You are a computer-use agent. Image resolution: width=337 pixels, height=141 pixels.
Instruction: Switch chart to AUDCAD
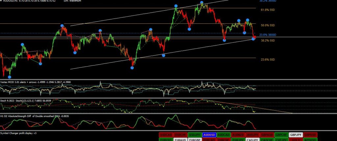click(x=224, y=135)
